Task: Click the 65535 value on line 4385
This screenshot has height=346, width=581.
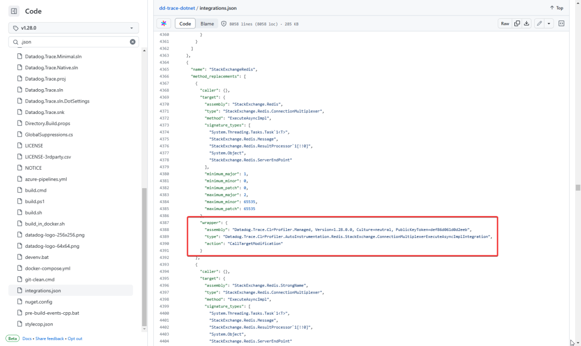Action: pyautogui.click(x=250, y=208)
